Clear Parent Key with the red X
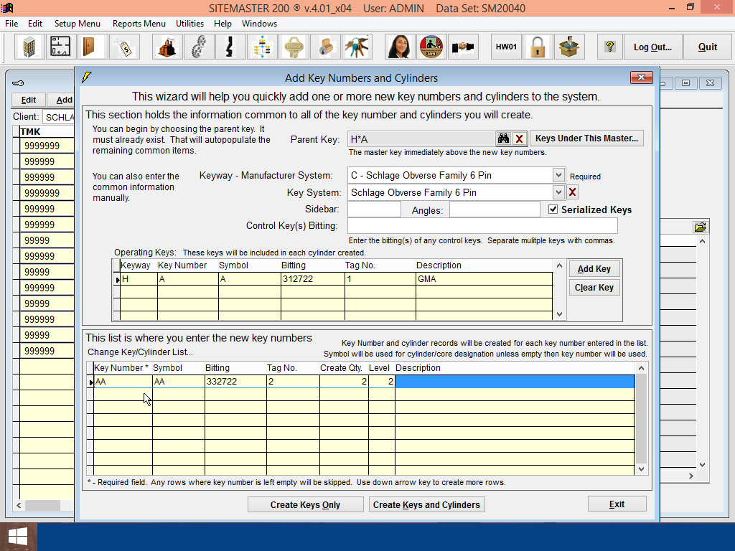 [x=520, y=138]
